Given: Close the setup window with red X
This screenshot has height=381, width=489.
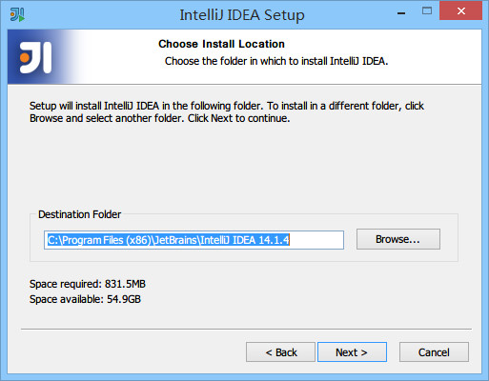Looking at the screenshot, I should (x=460, y=11).
